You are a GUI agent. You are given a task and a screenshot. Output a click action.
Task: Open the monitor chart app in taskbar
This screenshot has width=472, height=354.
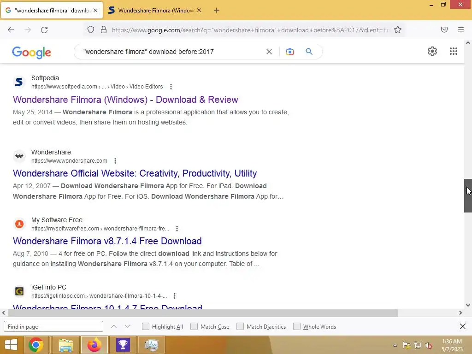coord(151,345)
